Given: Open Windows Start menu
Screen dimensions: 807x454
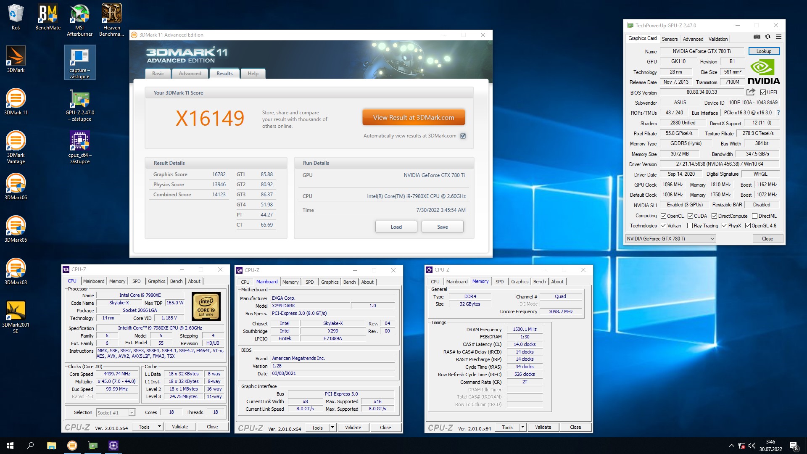Looking at the screenshot, I should coord(10,446).
